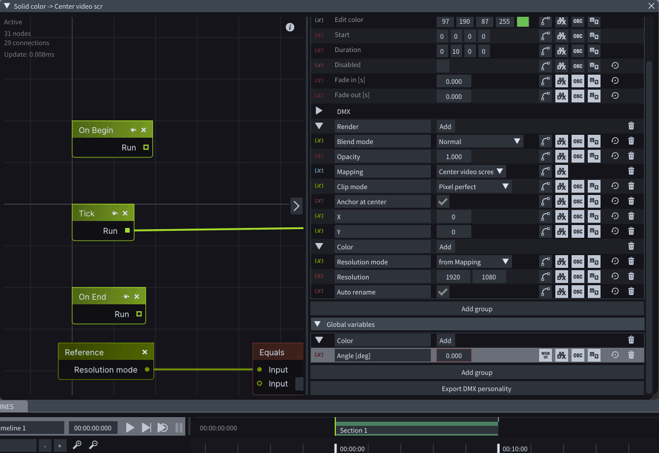Viewport: 659px width, 453px height.
Task: Delete the Render group with trash icon
Action: click(631, 126)
